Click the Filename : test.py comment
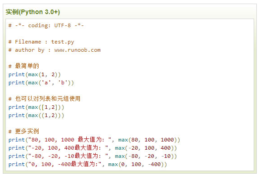 pyautogui.click(x=41, y=42)
